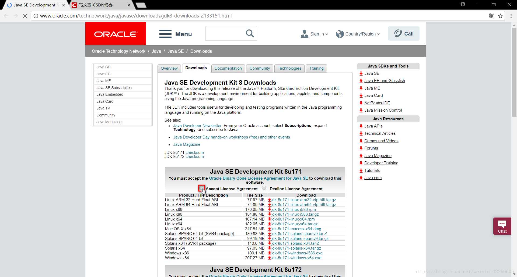Image resolution: width=517 pixels, height=277 pixels.
Task: Close the CSDN blog tab
Action: point(129,5)
